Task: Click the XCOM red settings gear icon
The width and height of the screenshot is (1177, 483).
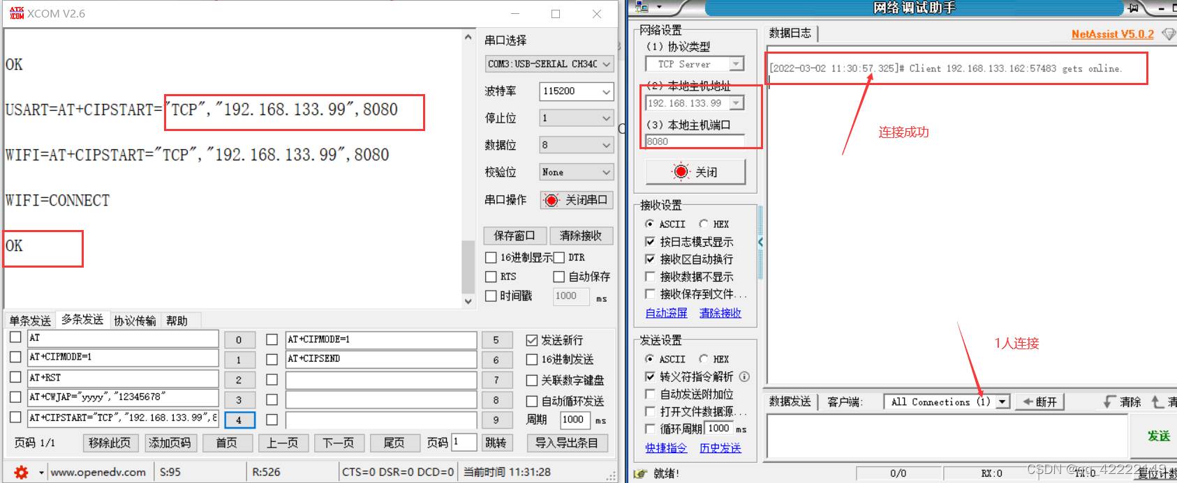Action: tap(22, 472)
